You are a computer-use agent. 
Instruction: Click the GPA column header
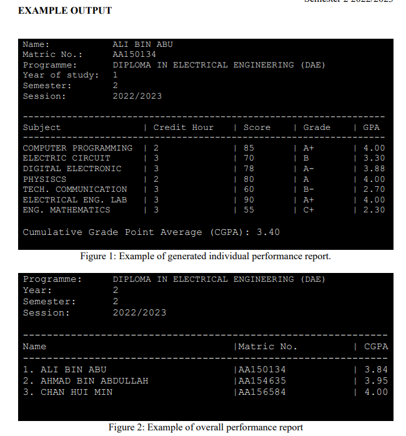(371, 127)
